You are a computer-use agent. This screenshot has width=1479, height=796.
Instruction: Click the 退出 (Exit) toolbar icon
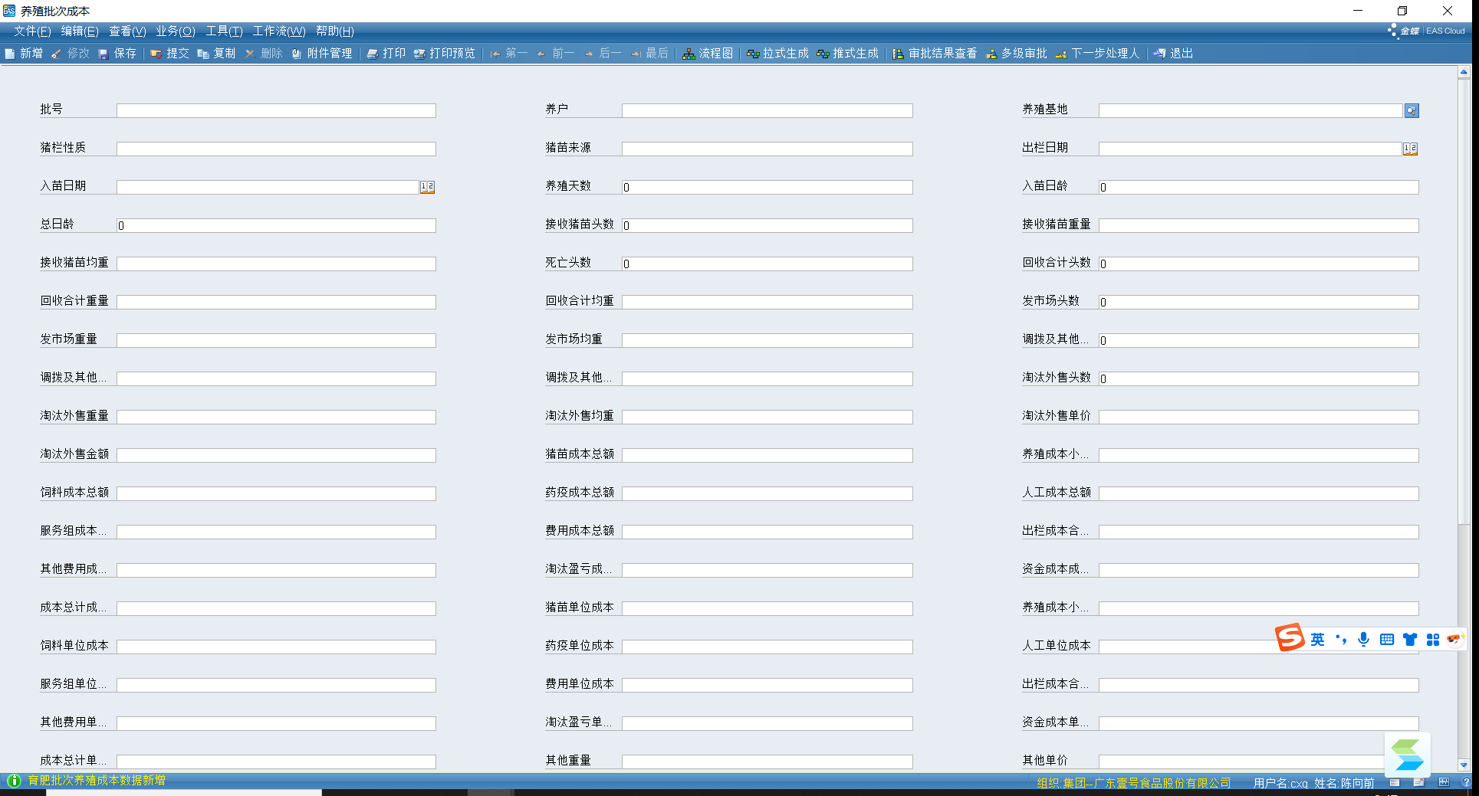[x=1160, y=54]
